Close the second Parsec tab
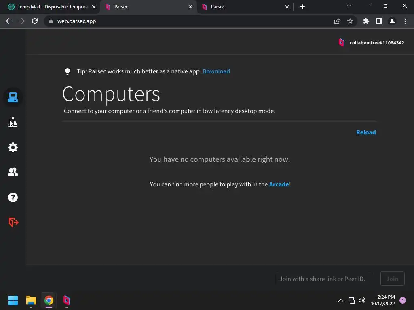Viewport: 414px width, 310px height. (x=287, y=7)
